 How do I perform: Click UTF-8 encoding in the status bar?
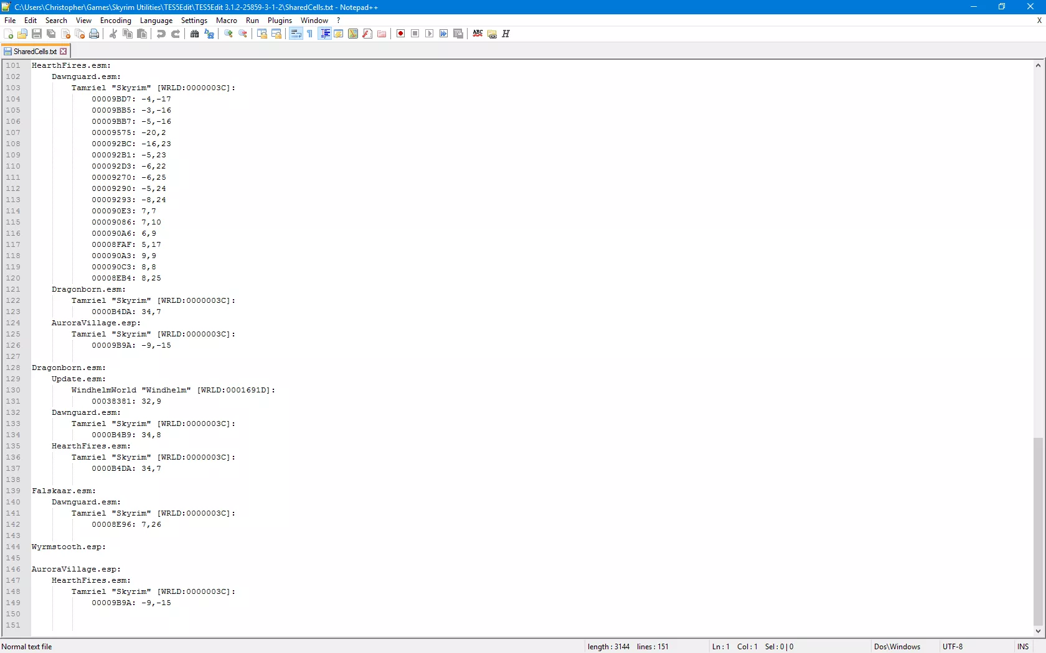coord(953,647)
